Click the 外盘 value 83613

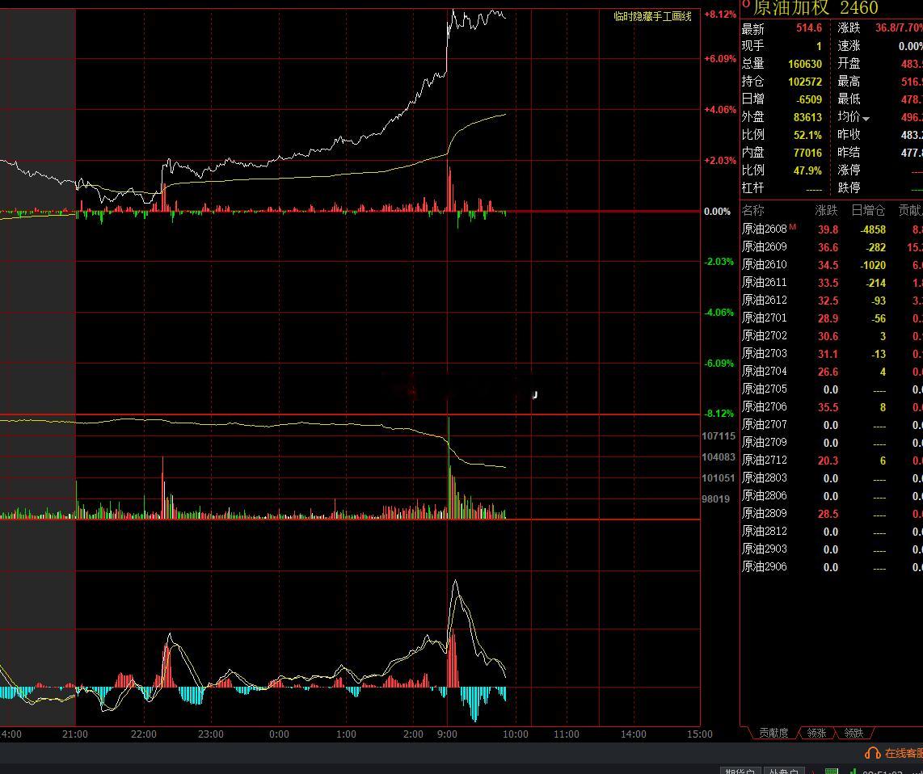point(807,117)
